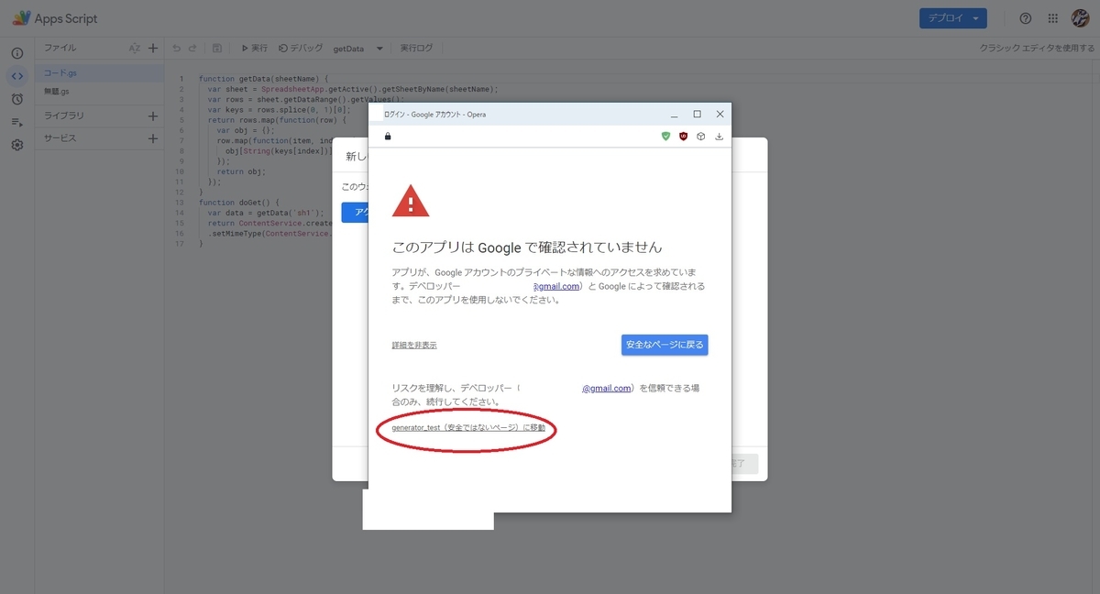This screenshot has width=1100, height=594.
Task: Add a library with the plus icon
Action: (153, 116)
